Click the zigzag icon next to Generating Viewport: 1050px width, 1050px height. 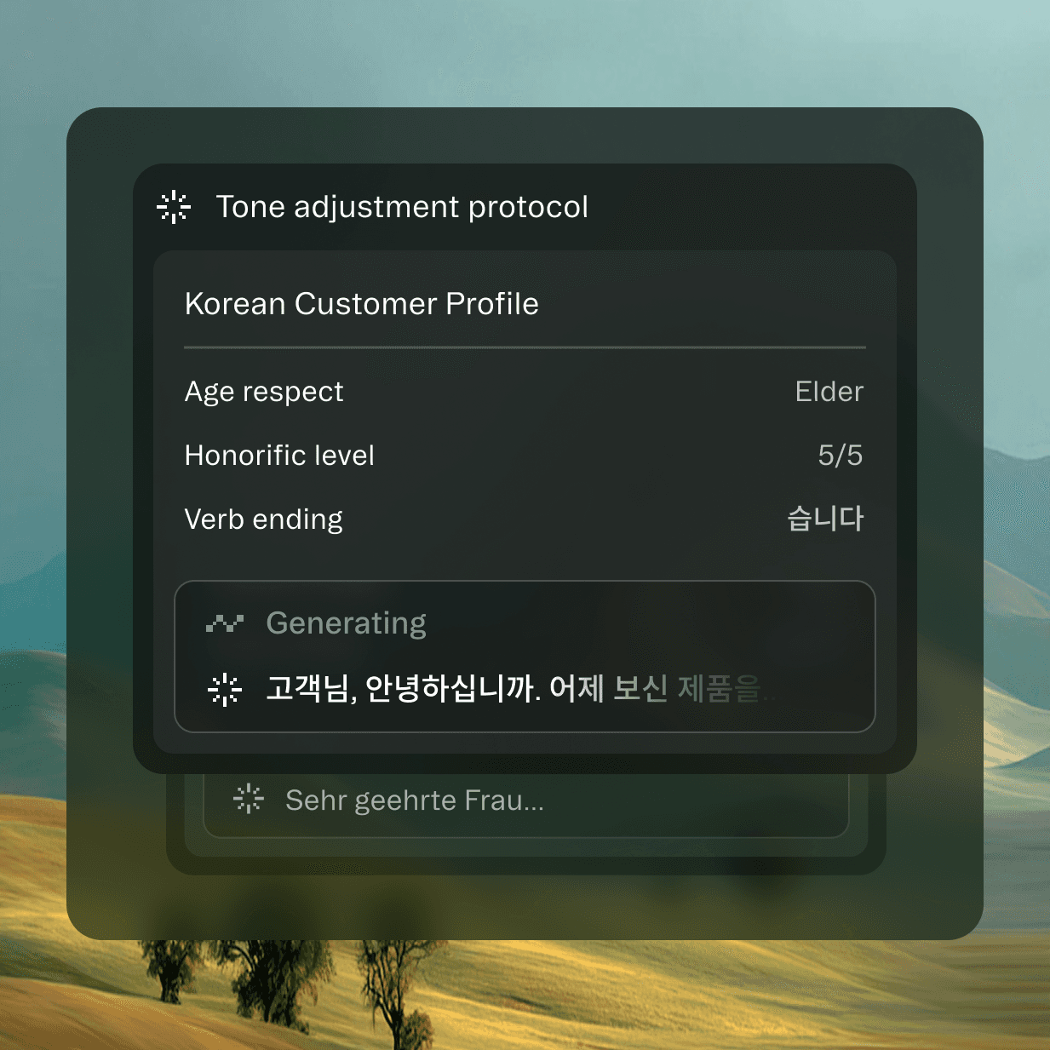pyautogui.click(x=225, y=623)
